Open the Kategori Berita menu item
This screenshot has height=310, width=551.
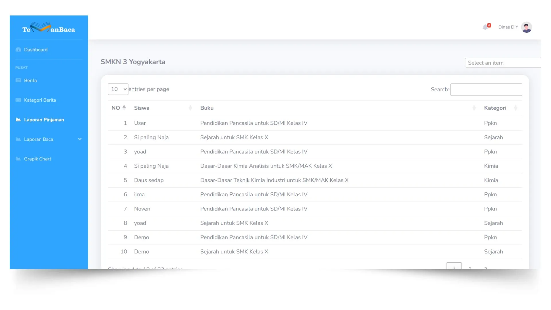click(x=40, y=100)
